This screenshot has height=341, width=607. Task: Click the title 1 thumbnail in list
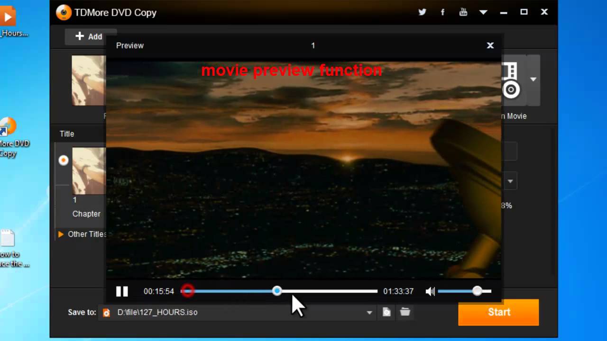point(89,171)
